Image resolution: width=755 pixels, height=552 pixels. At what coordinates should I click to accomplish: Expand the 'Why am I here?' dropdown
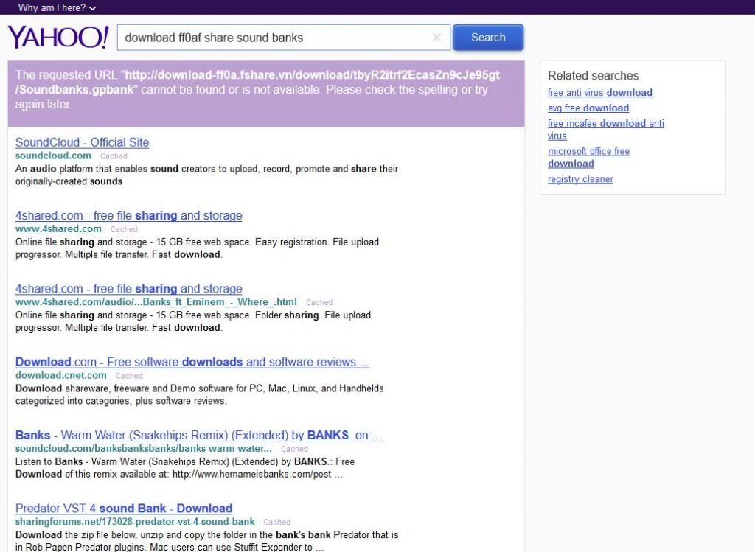tap(57, 7)
